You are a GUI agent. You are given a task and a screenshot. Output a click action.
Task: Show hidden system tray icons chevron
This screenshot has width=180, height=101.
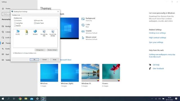(x=152, y=98)
